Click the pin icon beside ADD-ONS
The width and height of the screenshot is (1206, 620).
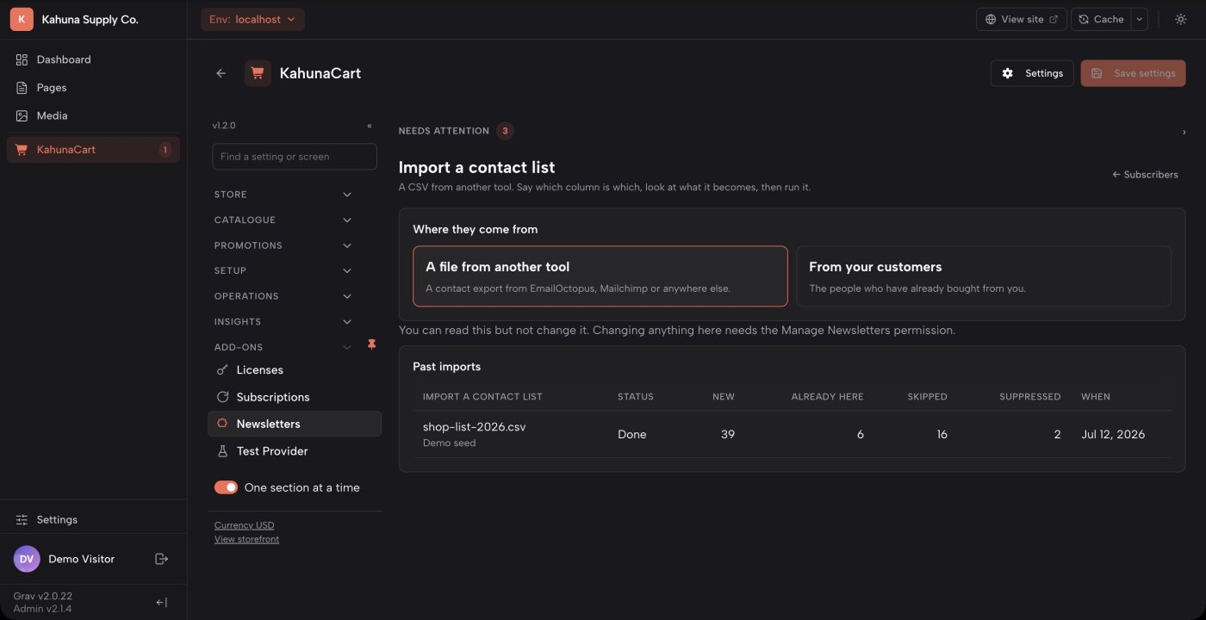[x=372, y=344]
